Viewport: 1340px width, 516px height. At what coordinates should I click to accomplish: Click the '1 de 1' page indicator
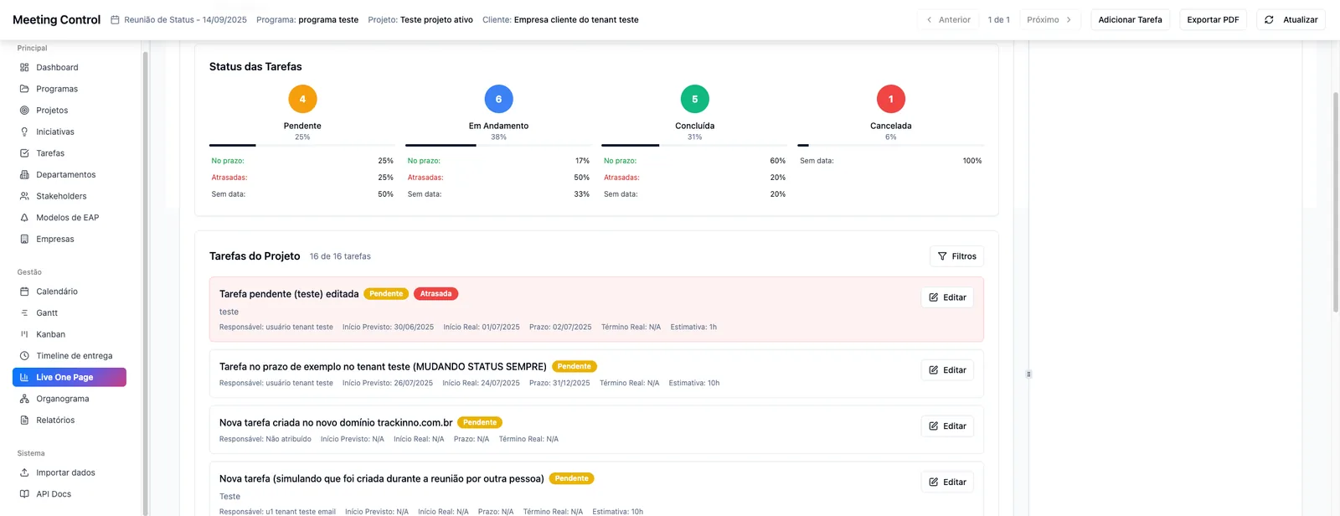(998, 20)
